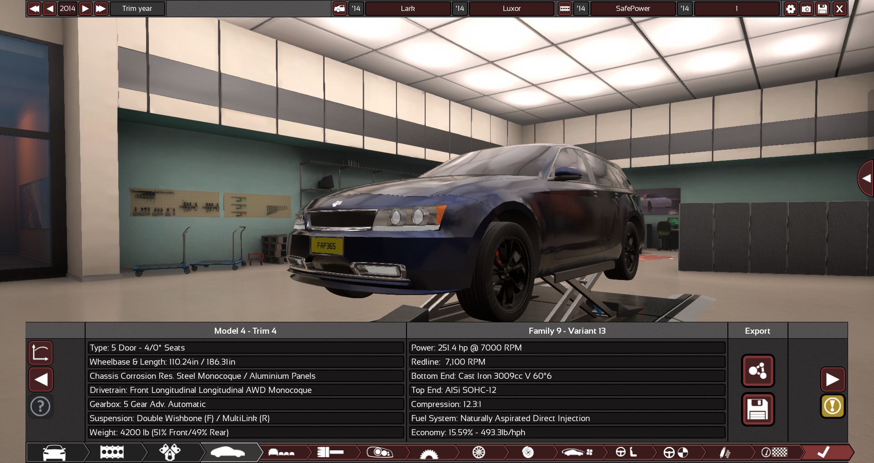Open the Lark model name field
The width and height of the screenshot is (874, 463).
pos(408,9)
